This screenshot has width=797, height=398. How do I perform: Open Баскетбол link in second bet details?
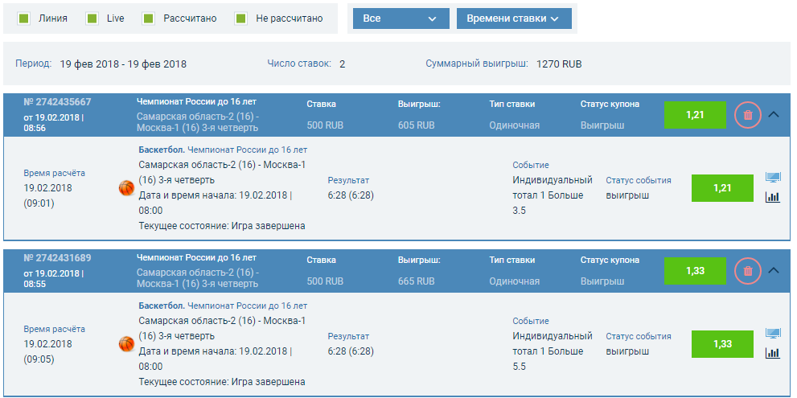pos(162,306)
